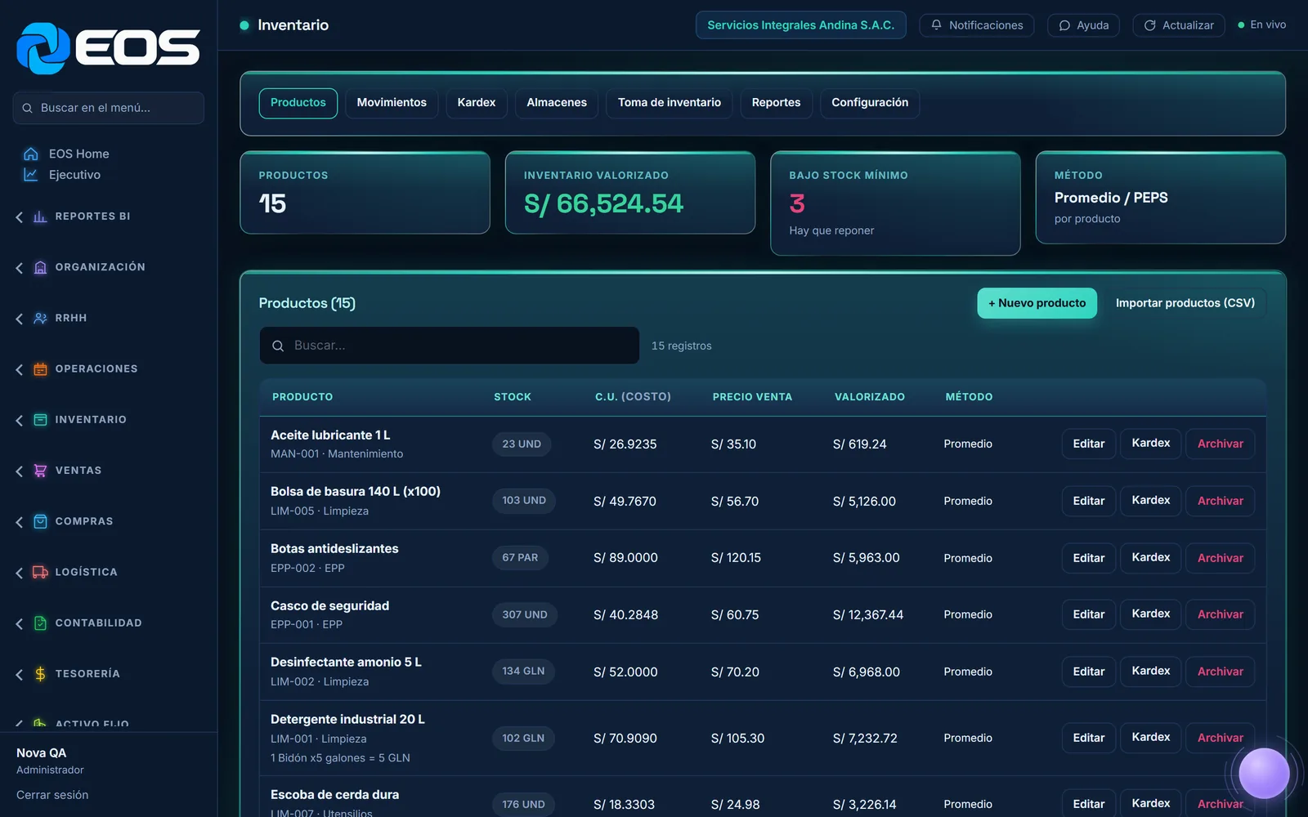The image size is (1308, 817).
Task: Click the 307 UND stock badge
Action: coord(525,614)
